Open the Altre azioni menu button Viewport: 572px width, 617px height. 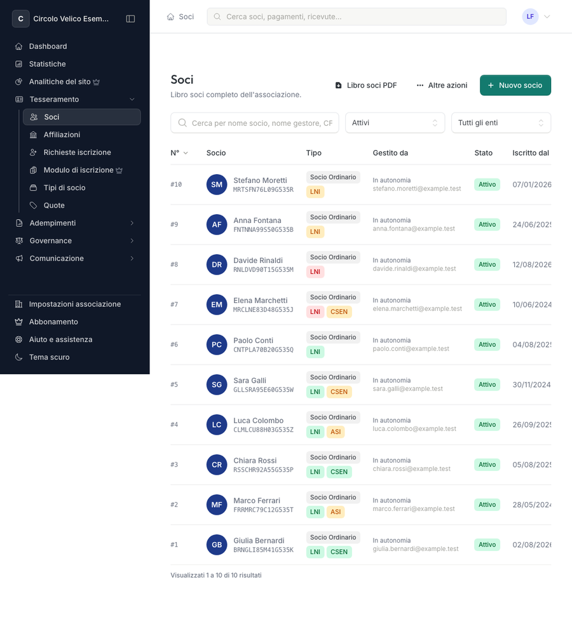tap(442, 85)
